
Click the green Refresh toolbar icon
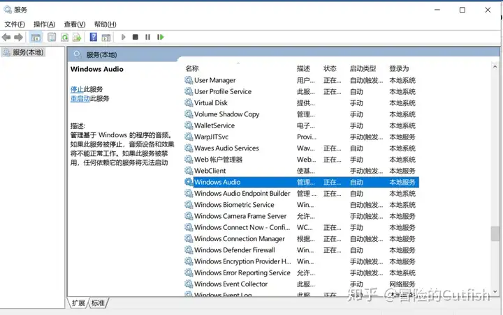click(65, 38)
